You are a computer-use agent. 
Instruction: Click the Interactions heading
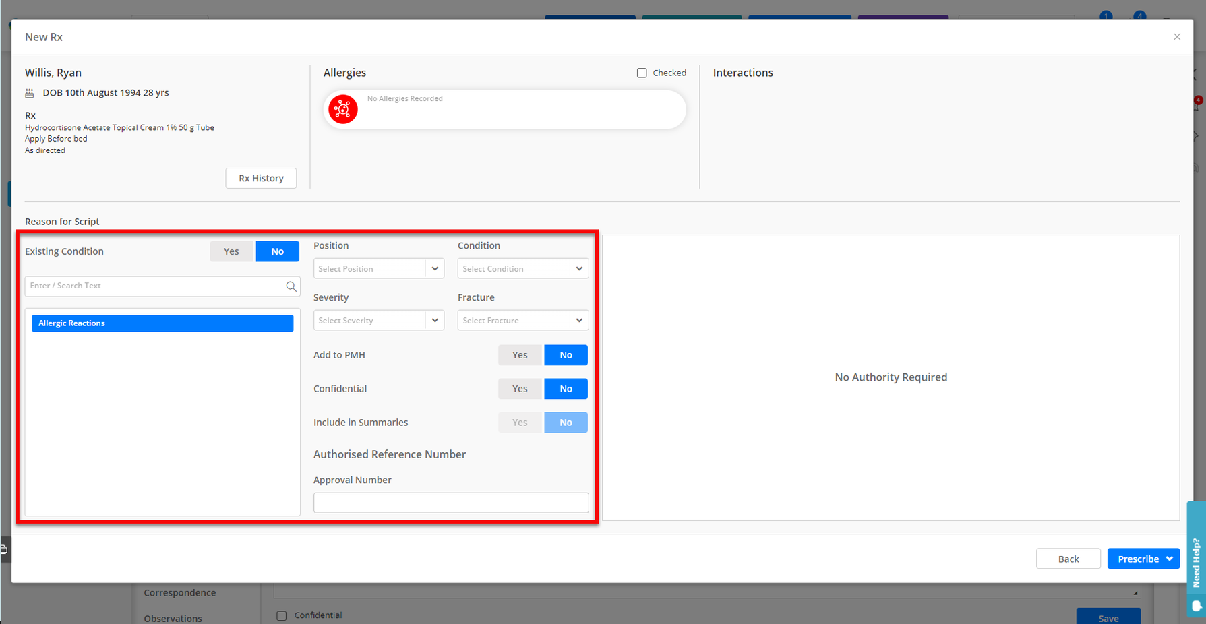point(743,73)
